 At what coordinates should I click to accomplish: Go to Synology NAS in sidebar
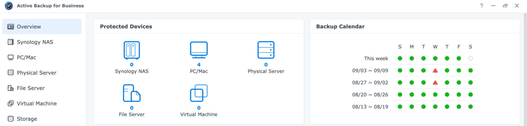pos(42,42)
